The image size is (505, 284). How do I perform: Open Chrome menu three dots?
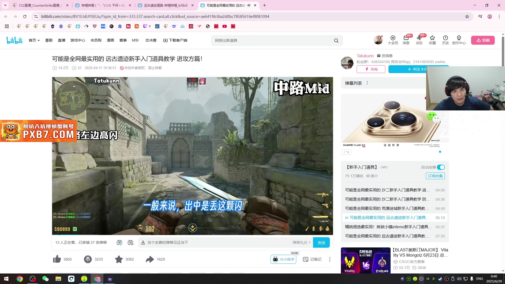pyautogui.click(x=499, y=17)
